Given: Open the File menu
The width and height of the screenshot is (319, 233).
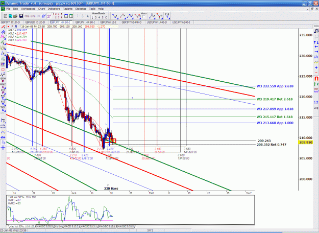Looking at the screenshot, I should [8, 9].
